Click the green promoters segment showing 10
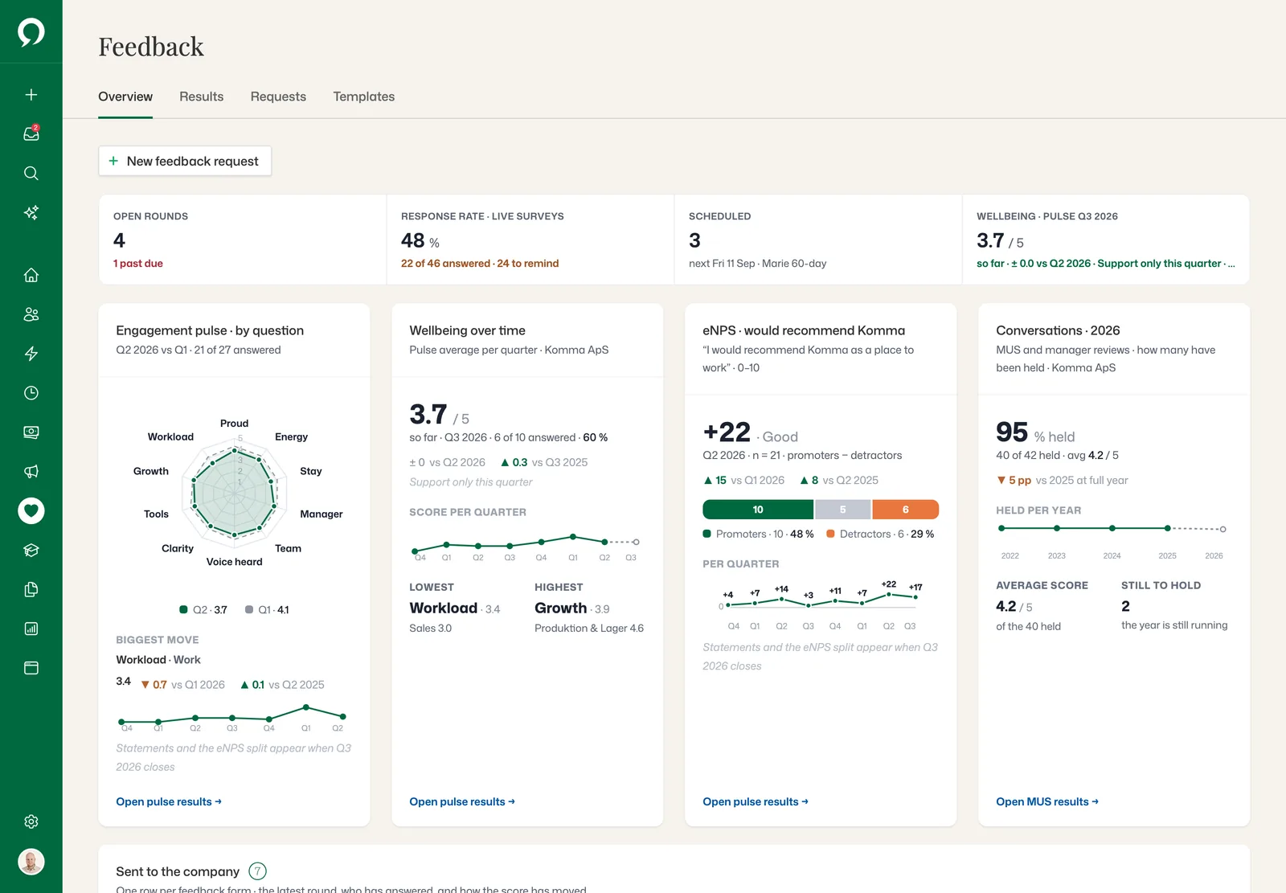Screen dimensions: 1286x893 coord(758,510)
